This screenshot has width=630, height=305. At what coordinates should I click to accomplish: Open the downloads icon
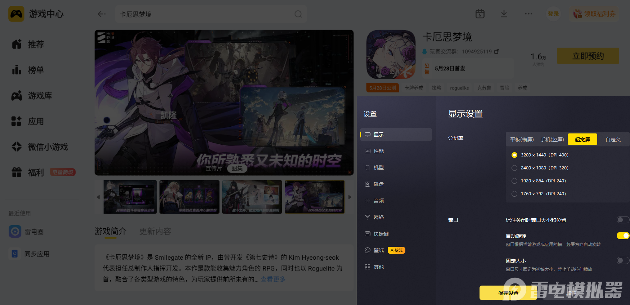[504, 14]
